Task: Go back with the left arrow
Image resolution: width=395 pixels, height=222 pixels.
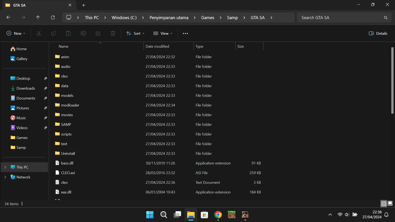Action: (x=8, y=18)
